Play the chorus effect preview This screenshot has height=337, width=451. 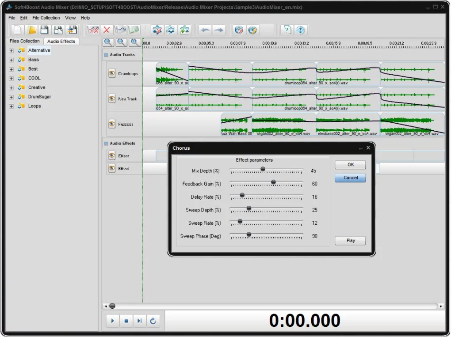pyautogui.click(x=350, y=240)
